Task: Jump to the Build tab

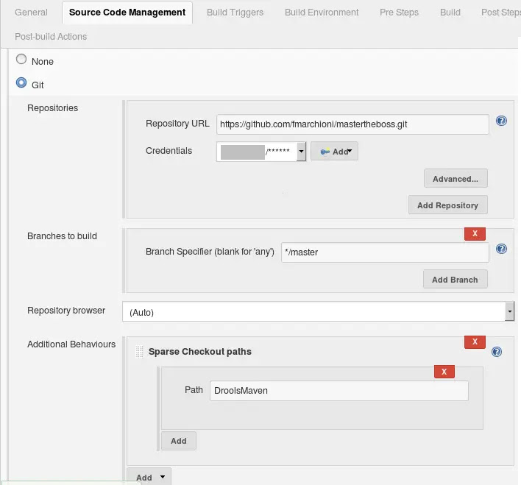Action: click(450, 13)
